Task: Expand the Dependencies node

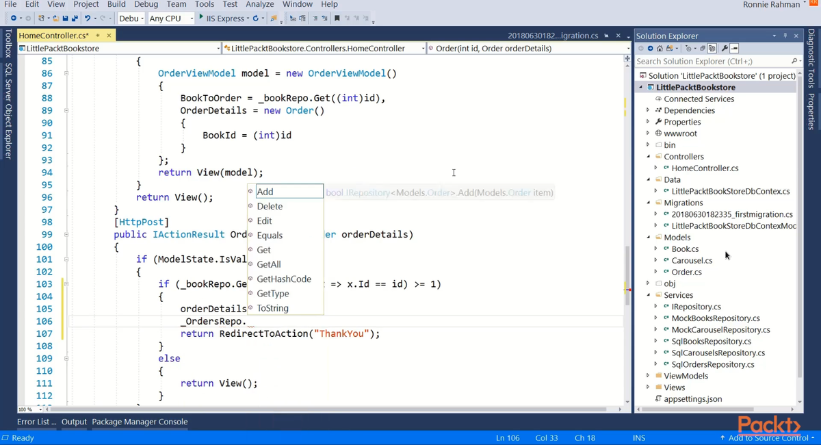Action: coord(649,110)
